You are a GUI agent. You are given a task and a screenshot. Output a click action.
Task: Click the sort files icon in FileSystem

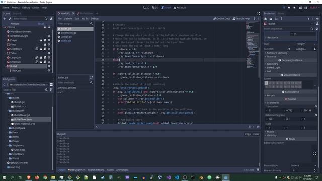click(x=51, y=90)
